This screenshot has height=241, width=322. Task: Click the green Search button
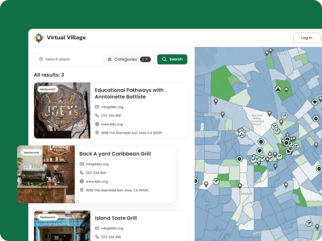click(x=172, y=59)
